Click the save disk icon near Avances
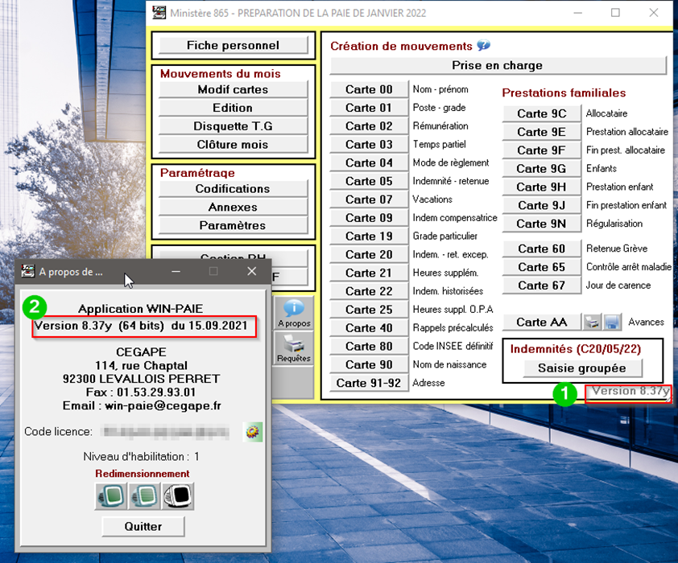Screen dimensions: 678x563 (x=612, y=322)
